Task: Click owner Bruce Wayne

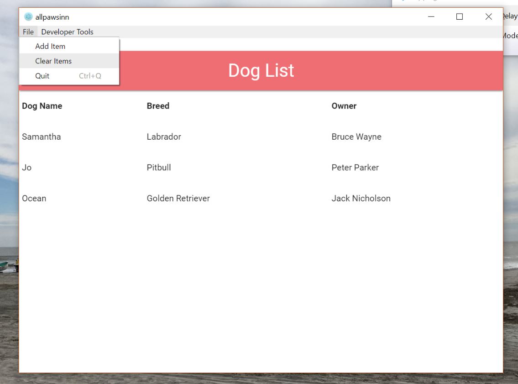Action: [x=356, y=137]
